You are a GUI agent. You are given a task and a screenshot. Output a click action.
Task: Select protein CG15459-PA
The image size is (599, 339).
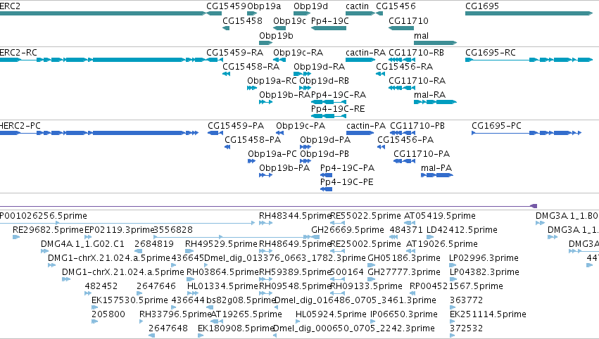click(x=236, y=126)
